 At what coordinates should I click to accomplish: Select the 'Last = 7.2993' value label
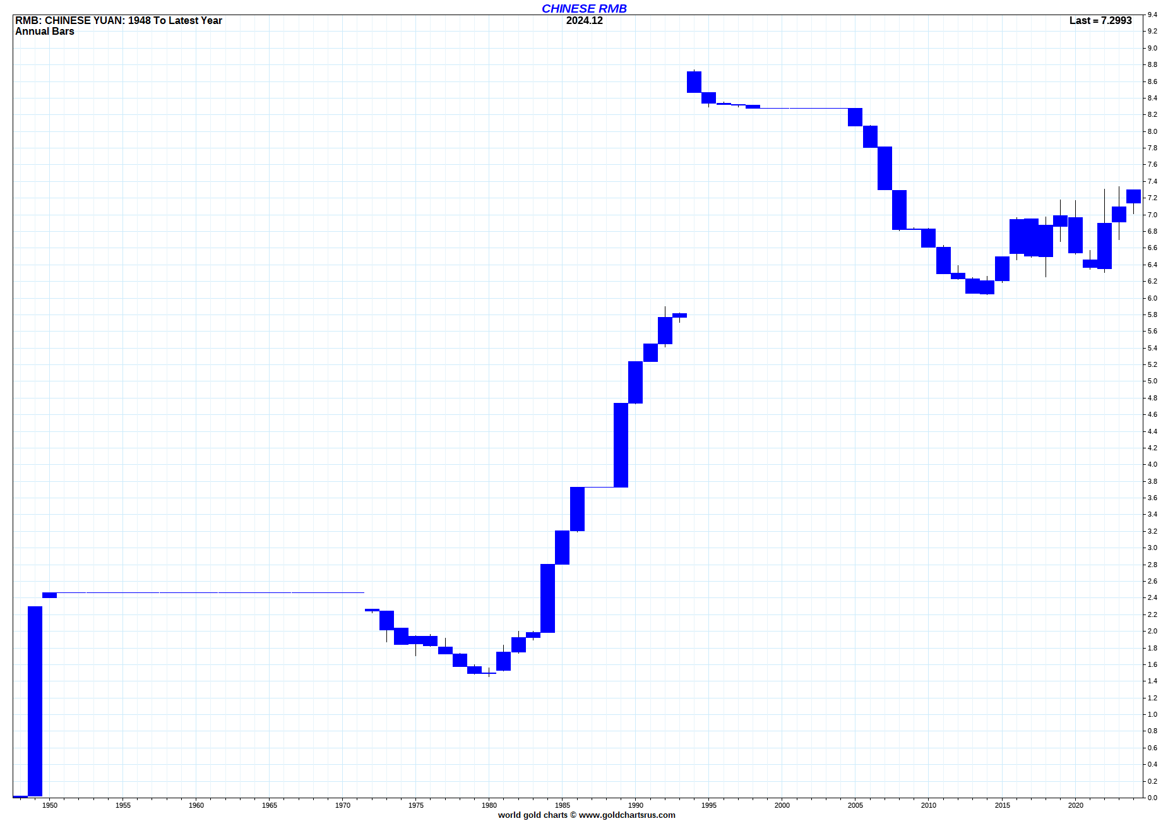coord(1100,20)
